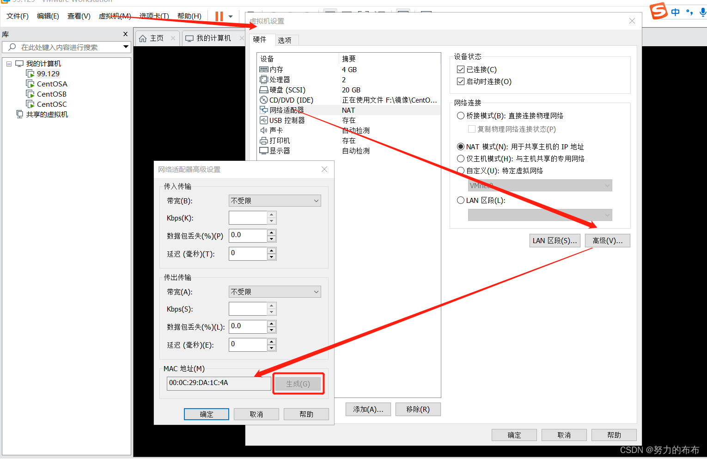Click the pause VM toolbar icon
This screenshot has width=707, height=459.
point(219,16)
